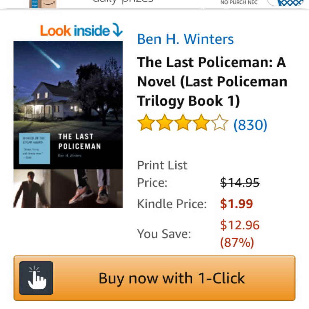Buy now with 1-Click
This screenshot has height=309, width=309.
(x=154, y=278)
